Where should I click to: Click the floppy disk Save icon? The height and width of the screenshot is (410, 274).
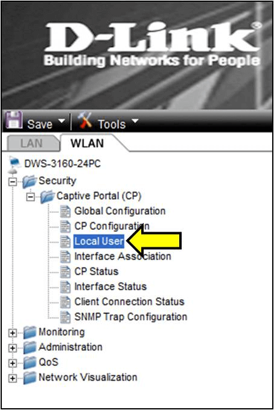coord(14,120)
